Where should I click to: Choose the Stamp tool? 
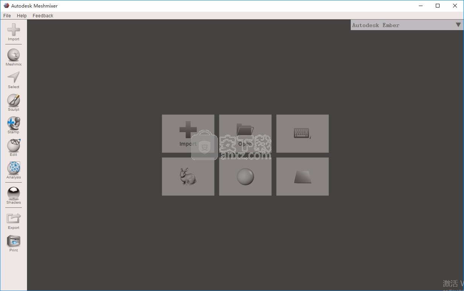pos(14,125)
